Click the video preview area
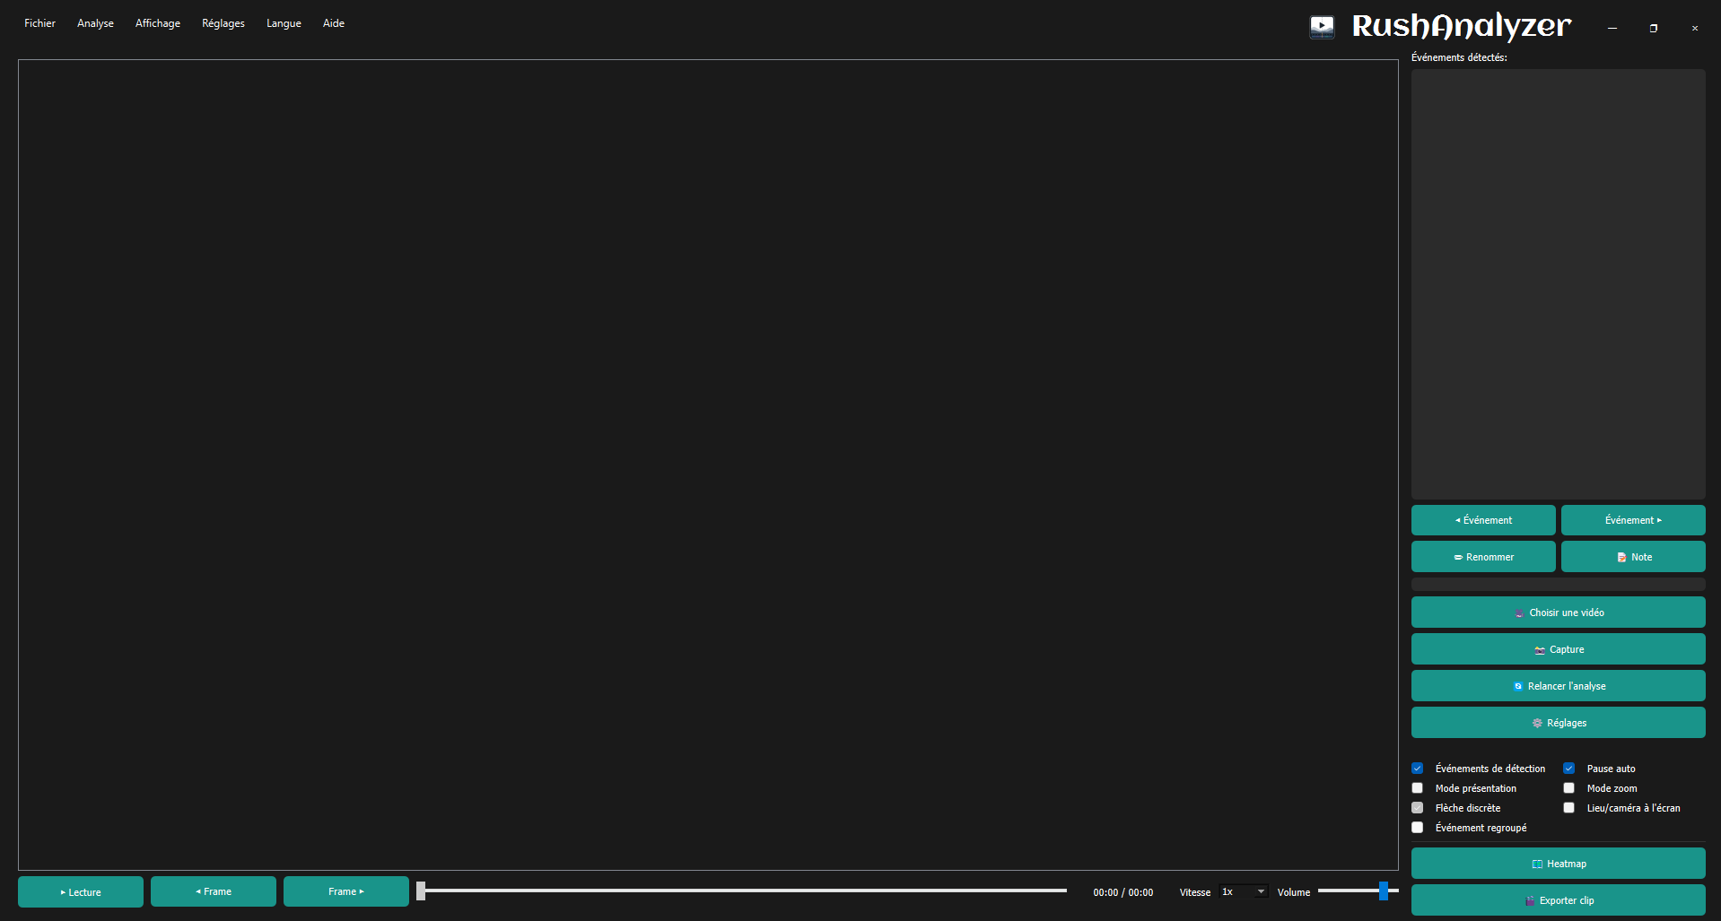Screen dimensions: 1721x921 pyautogui.click(x=708, y=465)
